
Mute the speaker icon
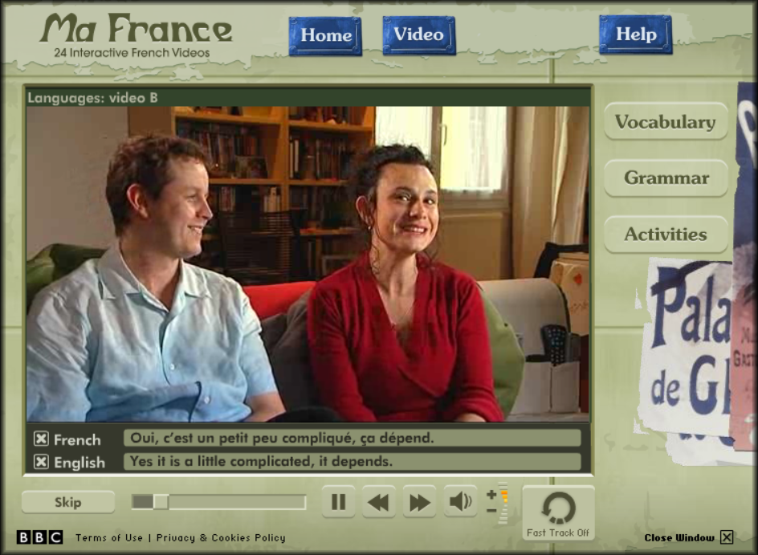click(459, 501)
